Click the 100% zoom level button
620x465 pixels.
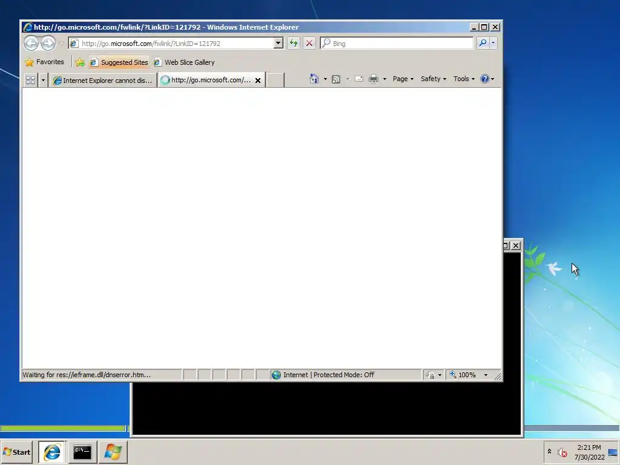[463, 375]
